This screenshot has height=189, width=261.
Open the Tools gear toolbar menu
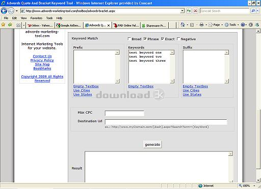tap(232, 25)
